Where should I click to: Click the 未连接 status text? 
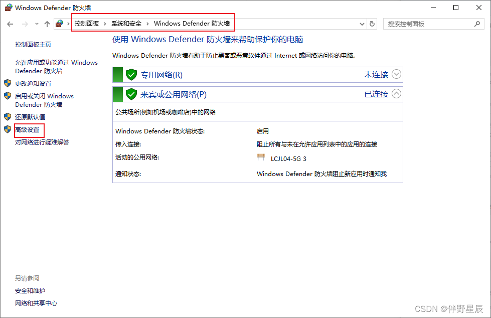coord(376,75)
